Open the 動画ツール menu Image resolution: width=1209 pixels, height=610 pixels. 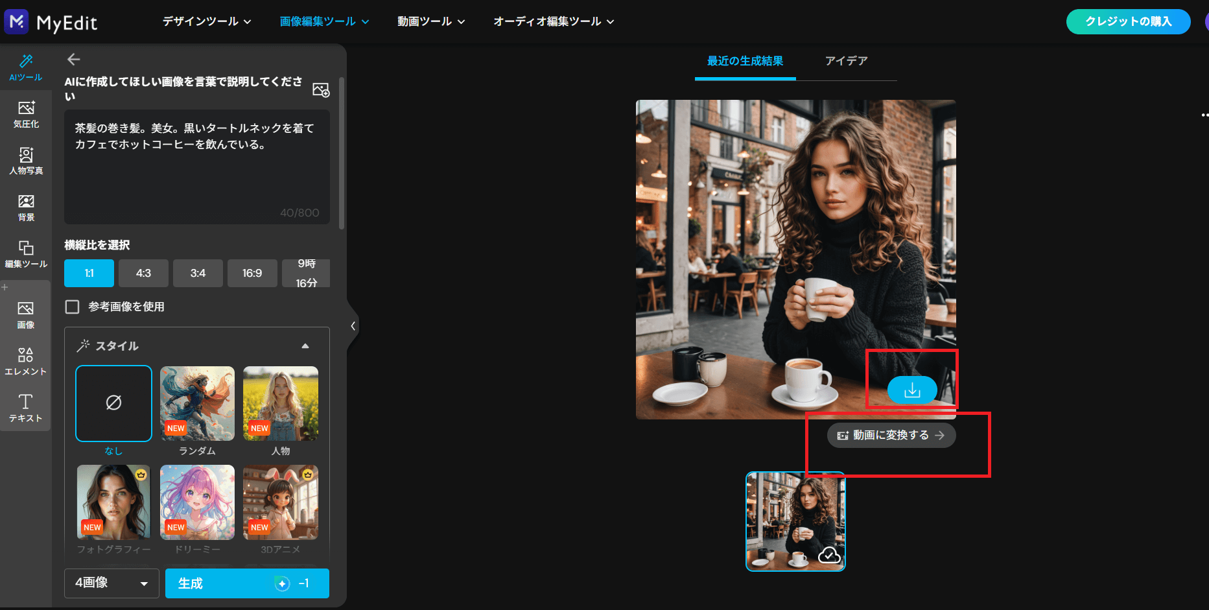(431, 21)
